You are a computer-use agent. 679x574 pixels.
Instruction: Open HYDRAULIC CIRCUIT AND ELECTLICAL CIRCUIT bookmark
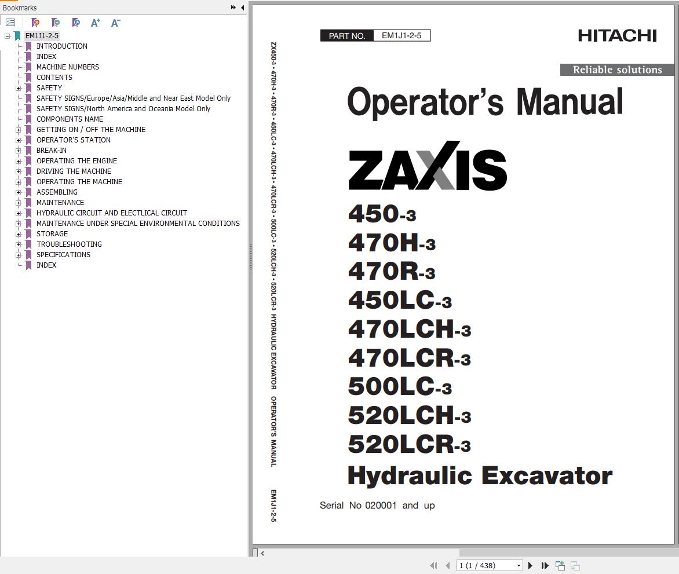coord(112,213)
